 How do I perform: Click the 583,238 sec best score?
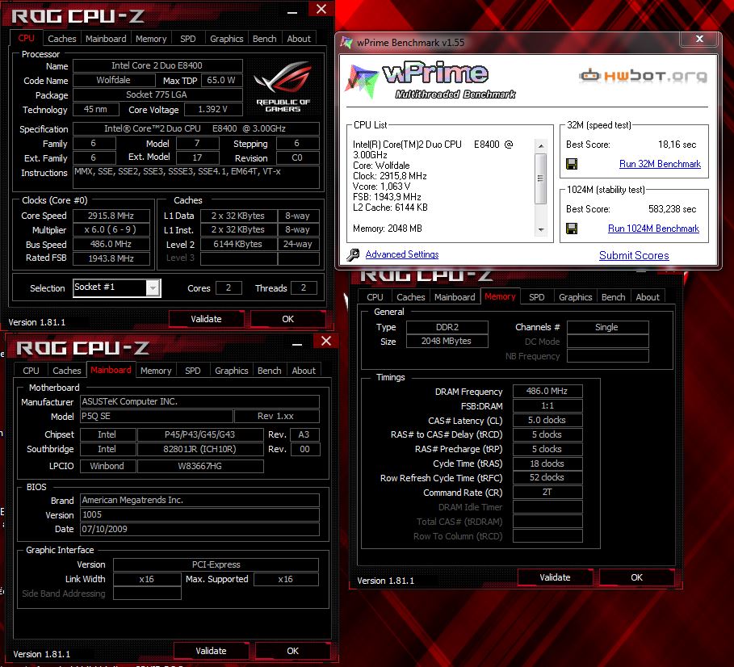(672, 209)
